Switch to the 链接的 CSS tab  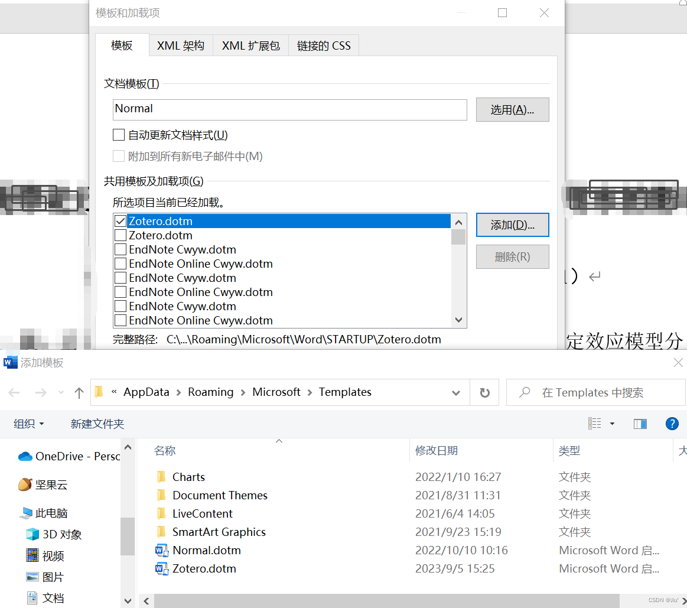[324, 45]
